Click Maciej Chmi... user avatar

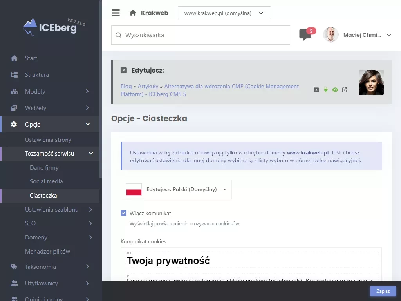(x=331, y=35)
